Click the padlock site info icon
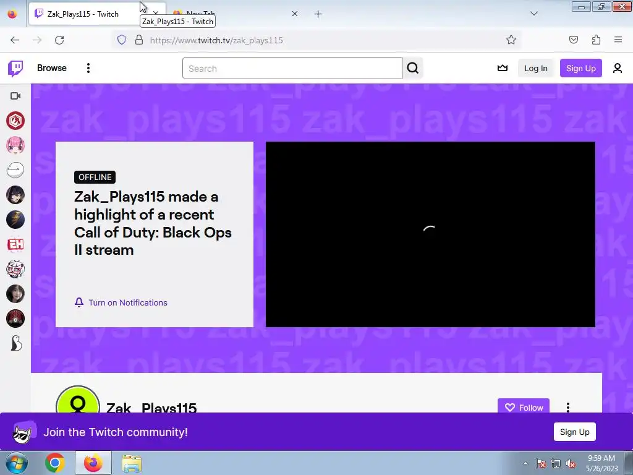This screenshot has height=475, width=633. pyautogui.click(x=139, y=40)
